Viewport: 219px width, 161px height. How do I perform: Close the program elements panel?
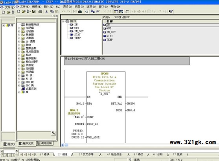click(x=57, y=16)
